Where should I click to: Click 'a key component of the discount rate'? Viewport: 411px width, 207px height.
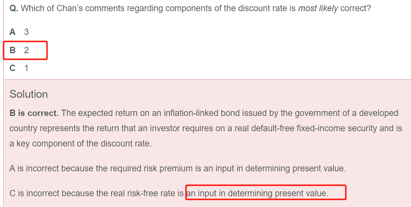click(x=80, y=143)
